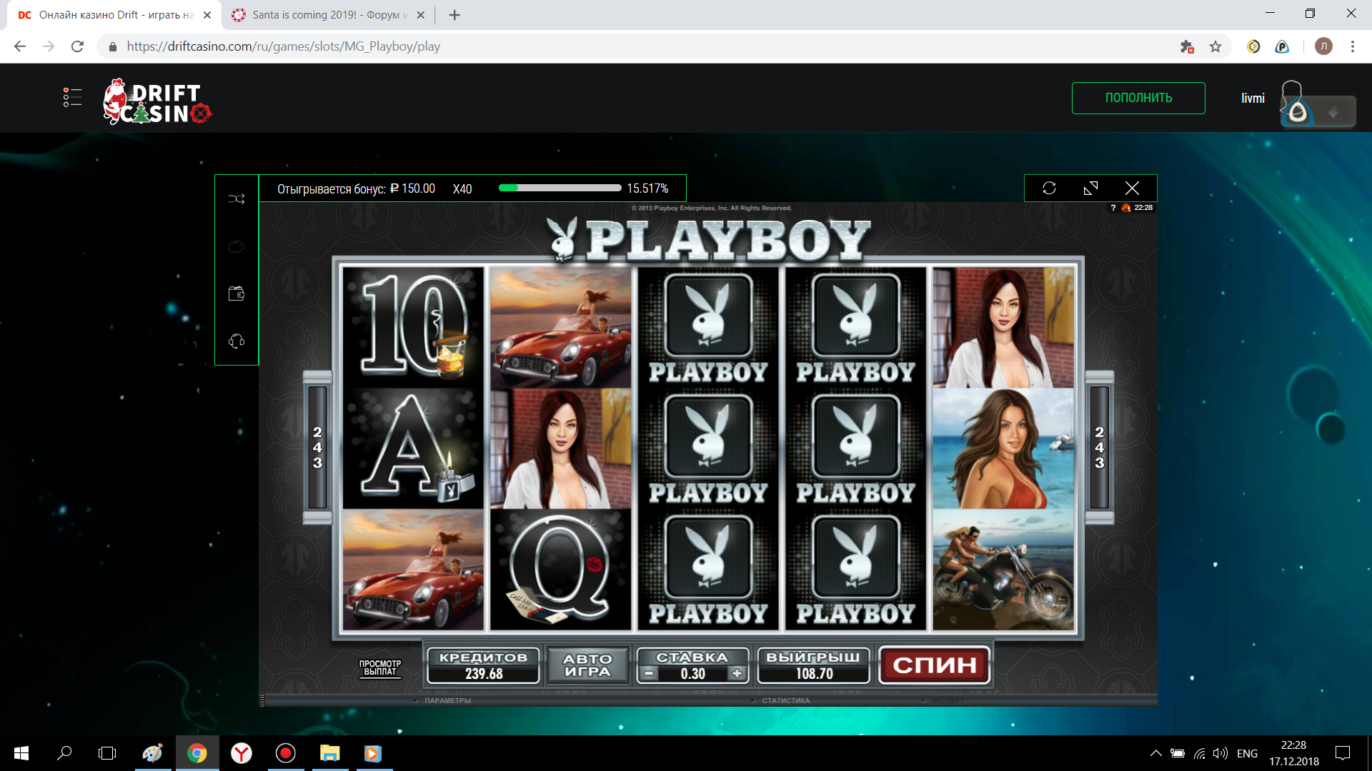Expand the ПАРАМЕТРЫ options panel
This screenshot has height=771, width=1372.
click(447, 700)
